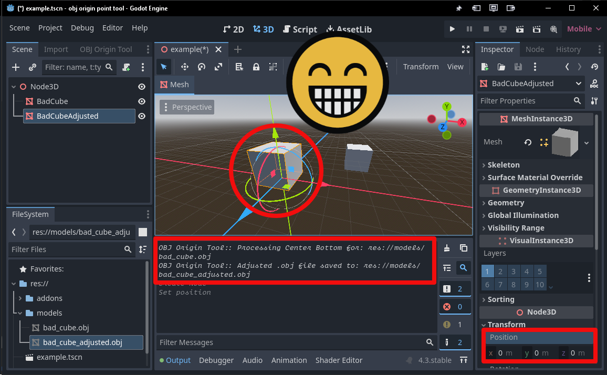607x375 pixels.
Task: Toggle distraction-free mode icon
Action: (466, 49)
